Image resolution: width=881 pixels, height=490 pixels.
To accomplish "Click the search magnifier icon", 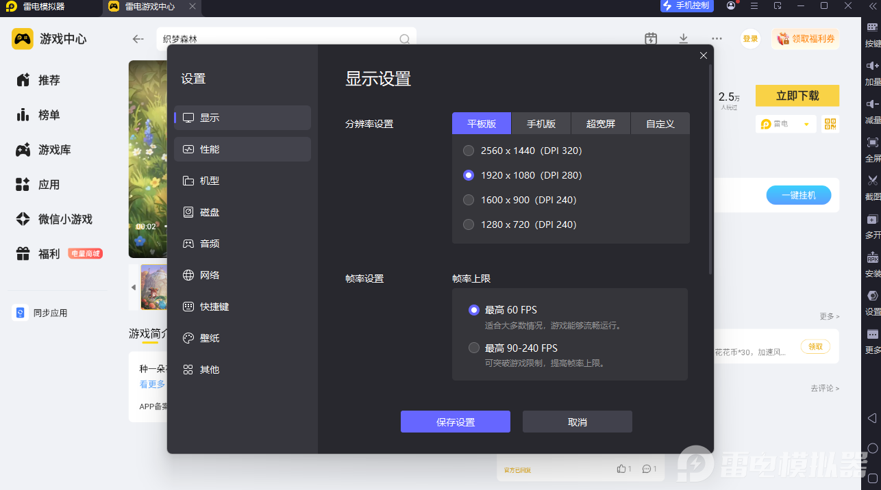I will (405, 39).
